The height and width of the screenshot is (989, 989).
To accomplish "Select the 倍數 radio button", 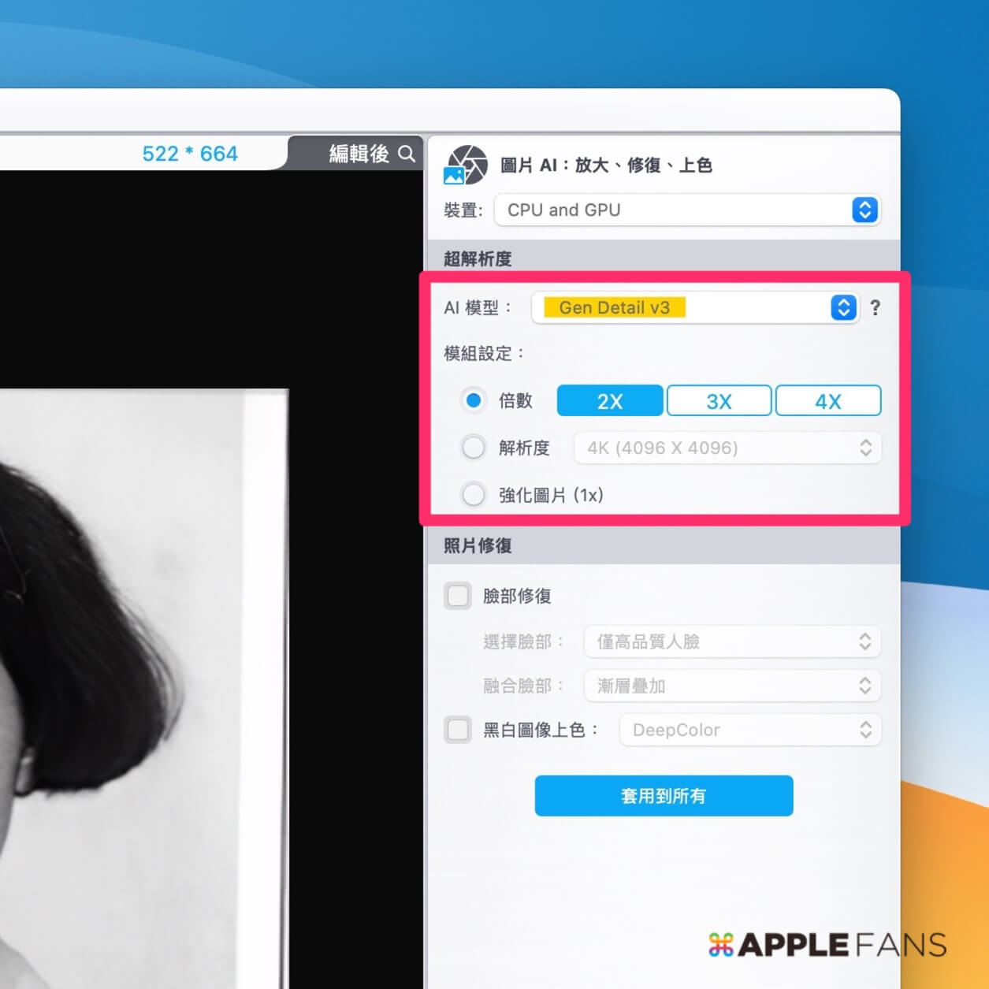I will pyautogui.click(x=474, y=401).
